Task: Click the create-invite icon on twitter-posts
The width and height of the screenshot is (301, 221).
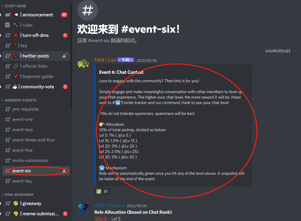Action: click(65, 56)
